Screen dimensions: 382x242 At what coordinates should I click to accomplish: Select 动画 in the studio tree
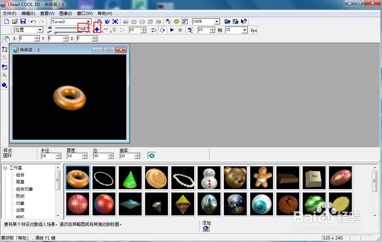coord(20,210)
